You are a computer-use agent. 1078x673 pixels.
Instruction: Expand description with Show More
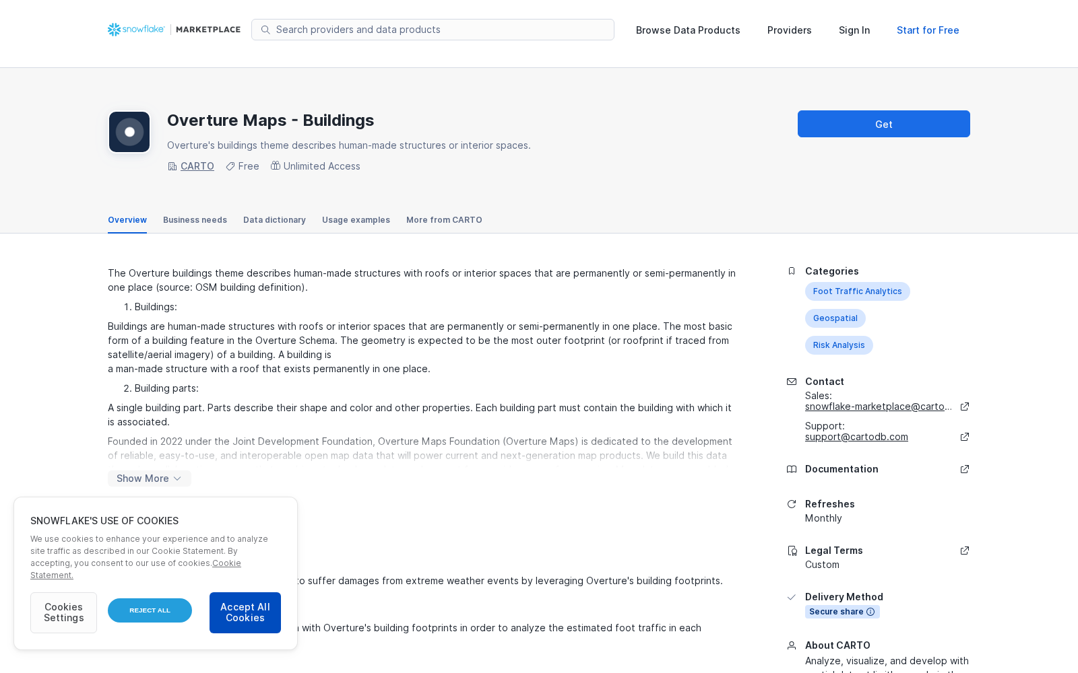[x=150, y=479]
